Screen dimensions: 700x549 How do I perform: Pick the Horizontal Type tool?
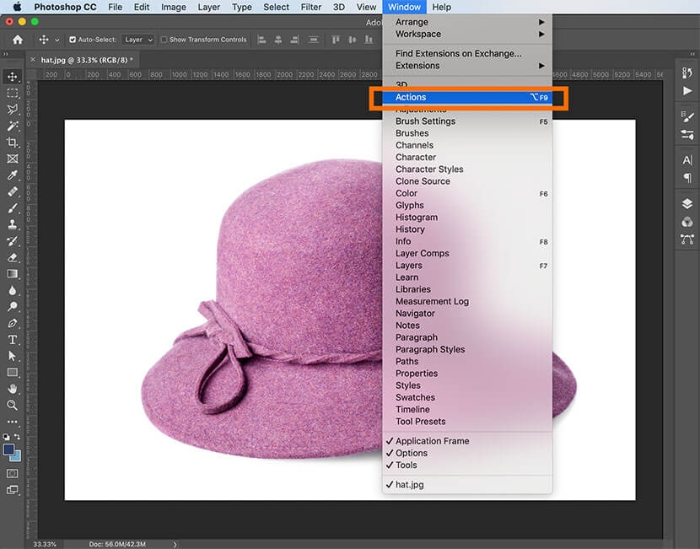coord(13,340)
